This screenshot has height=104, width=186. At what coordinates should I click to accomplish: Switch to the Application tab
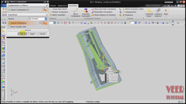pos(62,6)
